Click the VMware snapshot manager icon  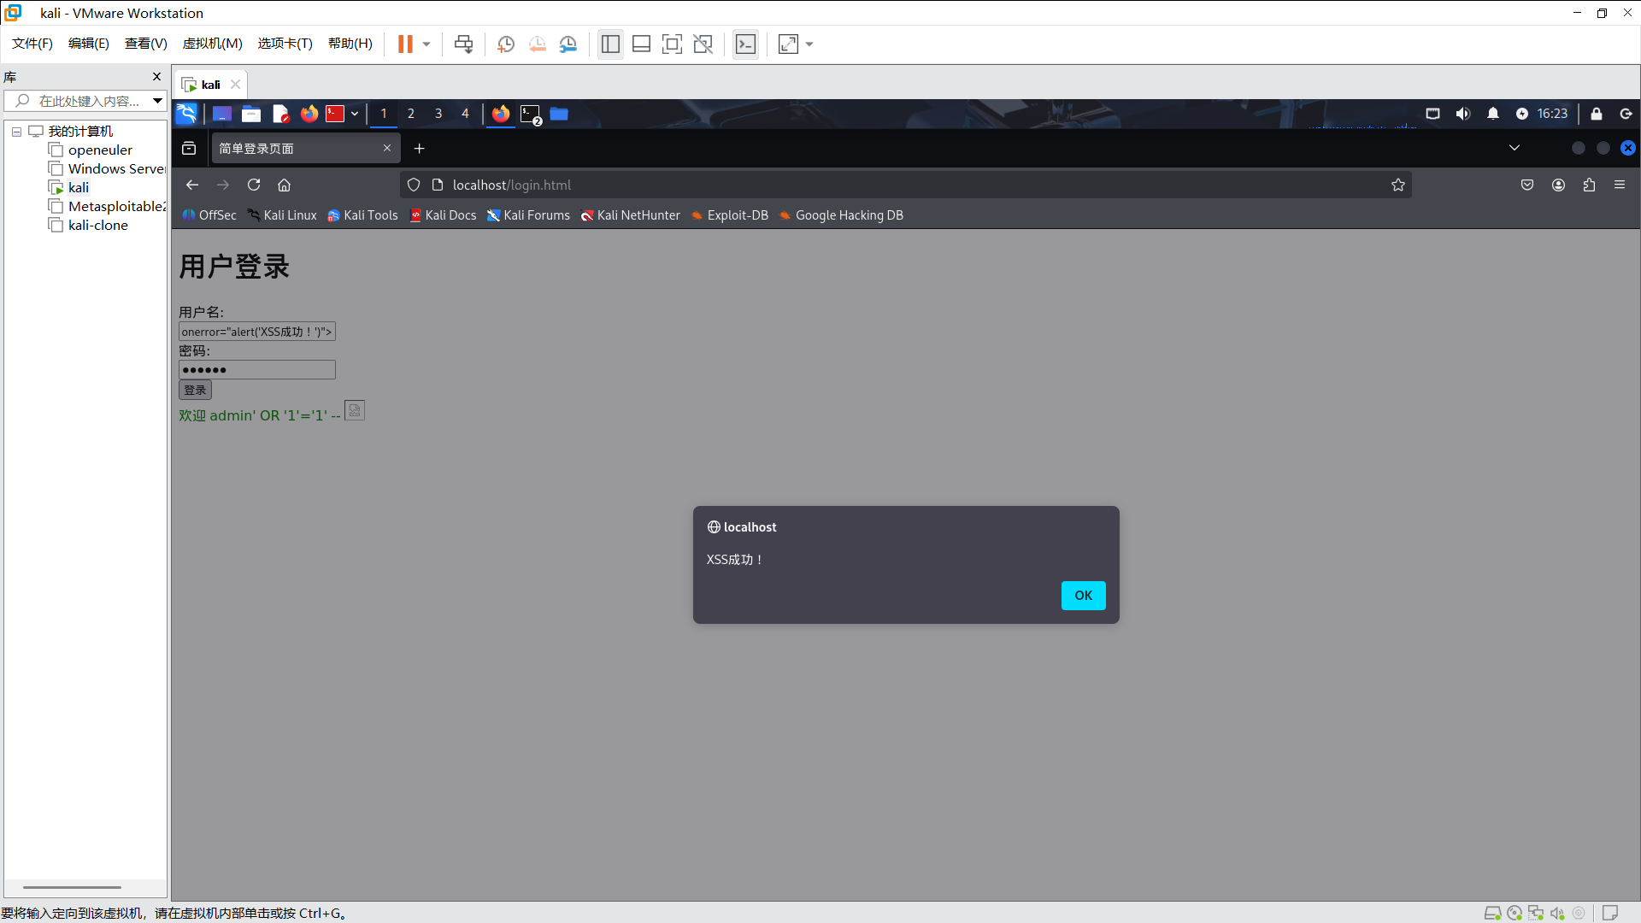pos(568,44)
